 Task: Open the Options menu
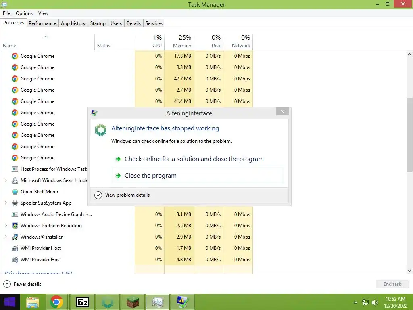(x=24, y=13)
